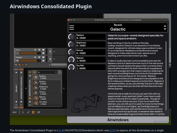Click the right arrow beside search field
Image resolution: width=177 pixels, height=133 pixels.
click(60, 72)
